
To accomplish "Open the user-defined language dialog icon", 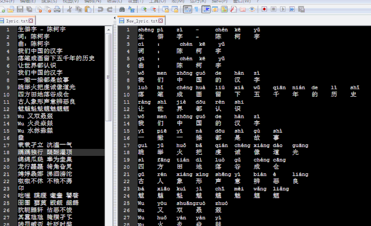I will coord(215,9).
